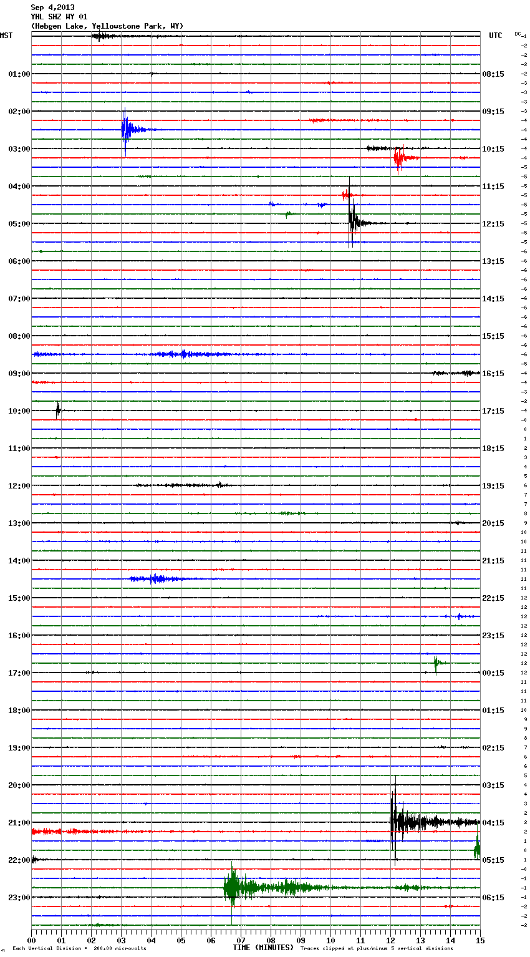Click the Hebgen Lake, Yellowstone Park location title
This screenshot has width=530, height=957.
[x=107, y=26]
